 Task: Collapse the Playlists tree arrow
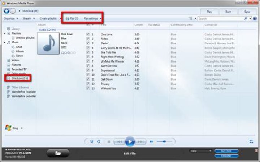(5, 33)
